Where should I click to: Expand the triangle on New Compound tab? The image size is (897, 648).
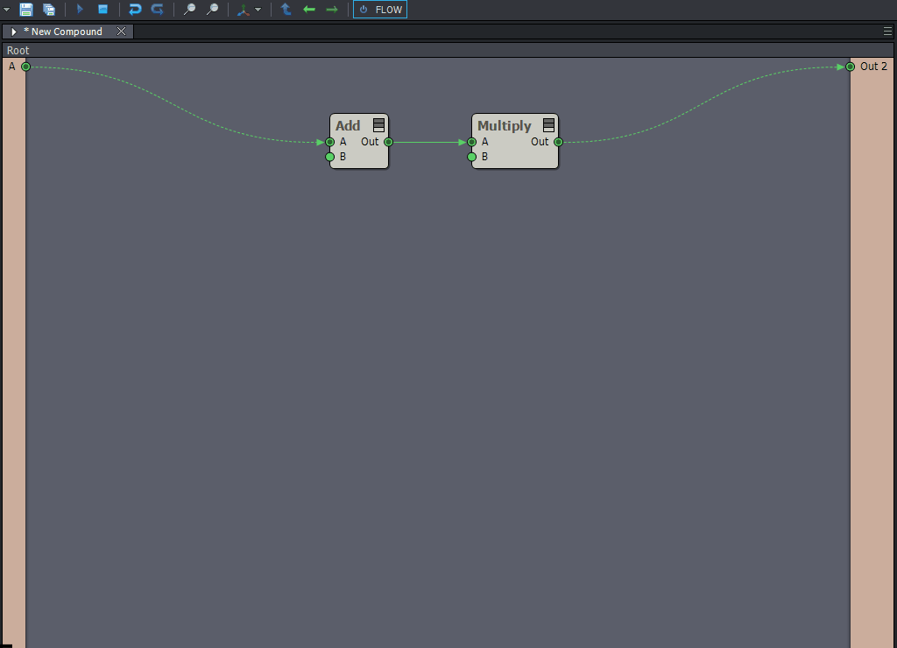(14, 32)
